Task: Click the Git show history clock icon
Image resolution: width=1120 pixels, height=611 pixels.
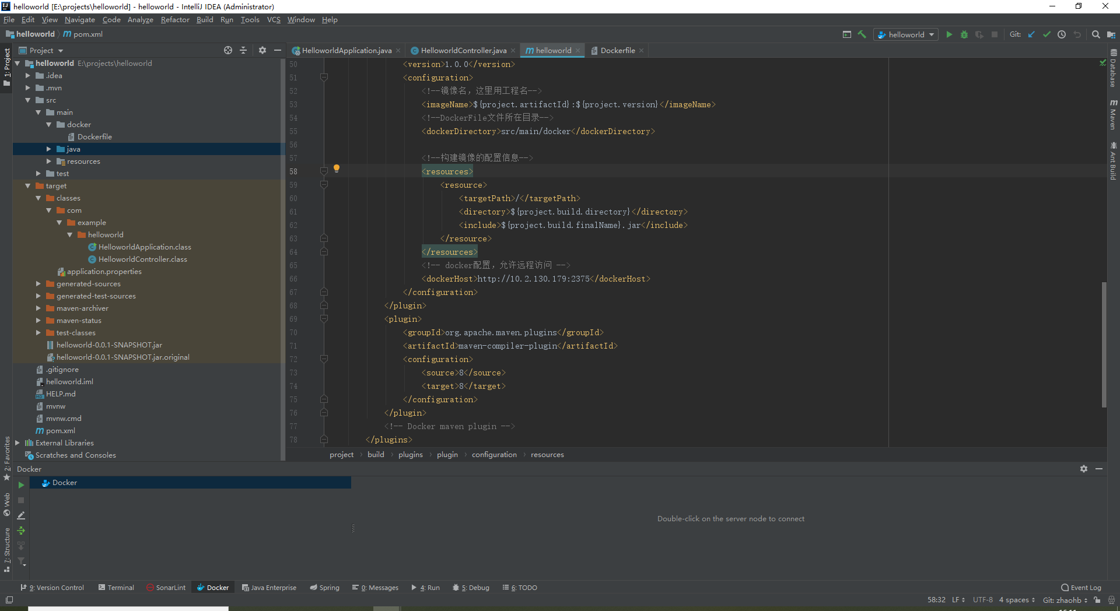Action: (x=1062, y=34)
